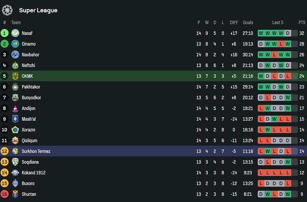Open the Neftchi team page
Viewport: 307px width, 202px height.
coord(28,65)
